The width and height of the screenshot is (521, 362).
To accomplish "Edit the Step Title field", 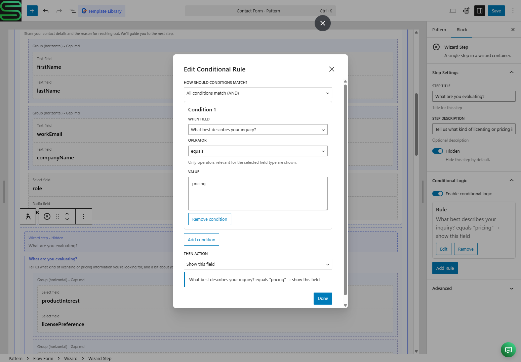I will (x=474, y=96).
